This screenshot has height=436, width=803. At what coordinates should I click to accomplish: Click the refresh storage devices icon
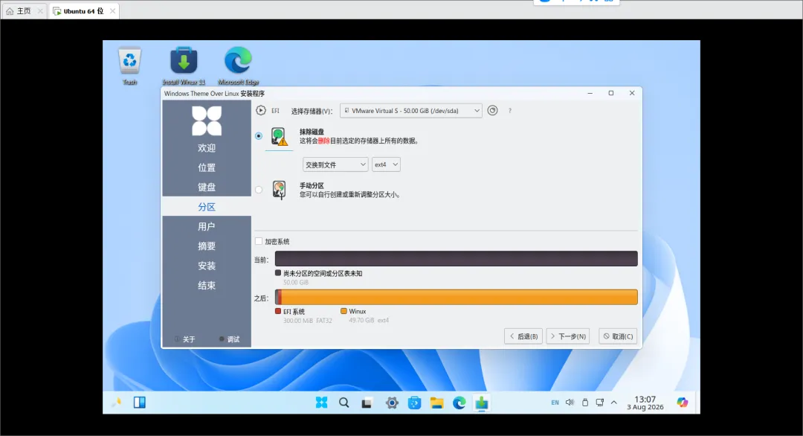tap(492, 110)
